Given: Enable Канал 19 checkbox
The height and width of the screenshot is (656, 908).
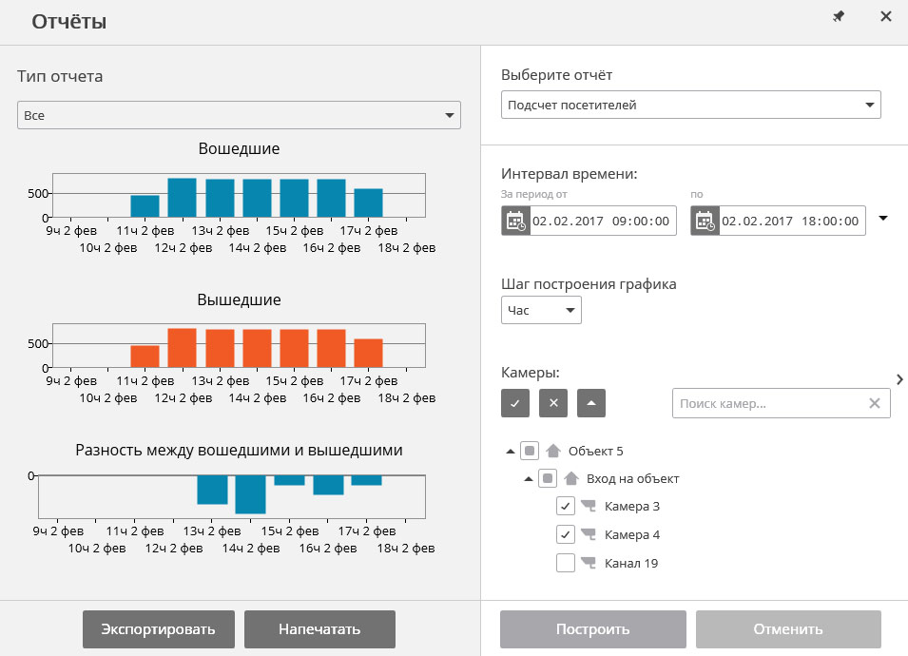Looking at the screenshot, I should pos(565,563).
